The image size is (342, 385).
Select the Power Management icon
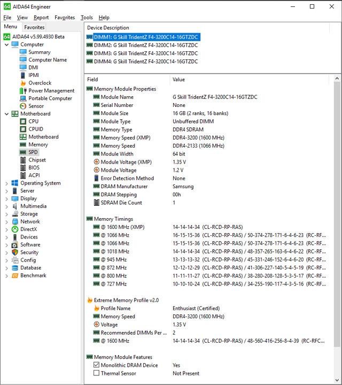tap(23, 90)
